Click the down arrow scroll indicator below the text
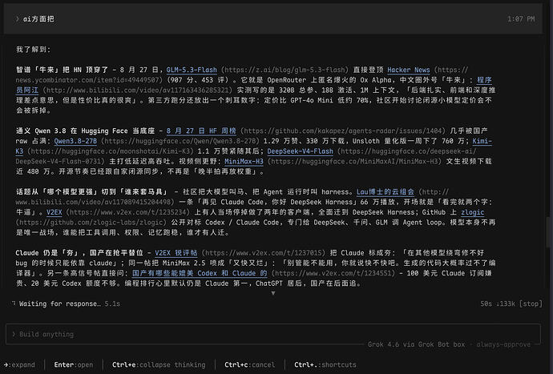Viewport: 553px width, 374px height. coord(273,293)
